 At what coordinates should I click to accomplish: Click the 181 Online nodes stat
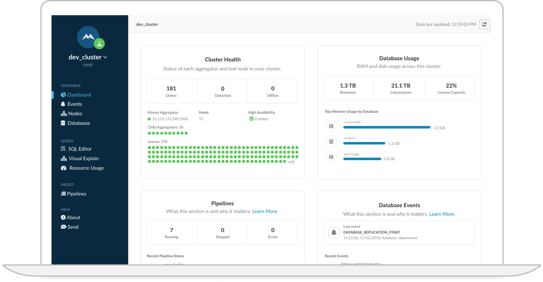tap(172, 91)
